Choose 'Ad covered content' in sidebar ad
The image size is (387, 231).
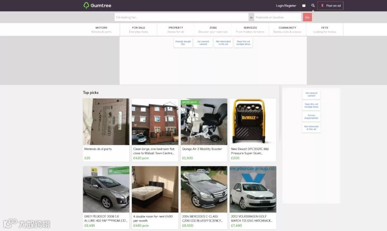tap(311, 94)
